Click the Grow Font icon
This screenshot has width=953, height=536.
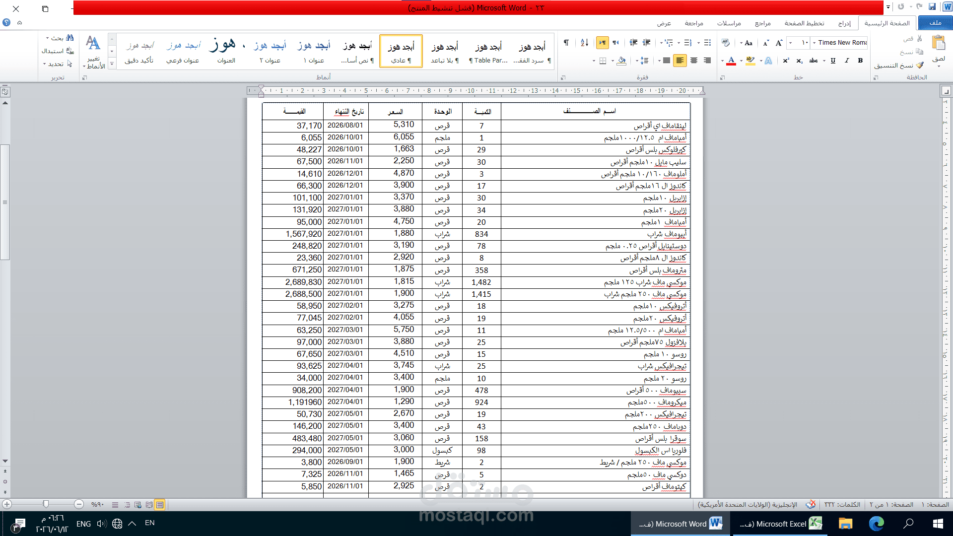point(779,43)
